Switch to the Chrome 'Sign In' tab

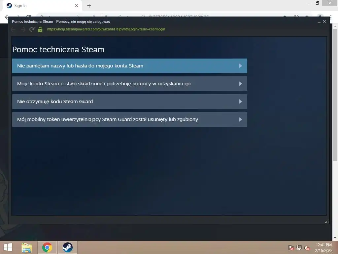coord(42,6)
